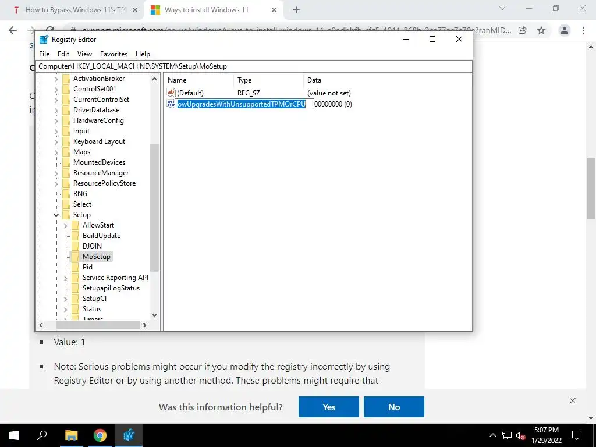596x447 pixels.
Task: Click the Registry Editor title bar icon
Action: (44, 40)
